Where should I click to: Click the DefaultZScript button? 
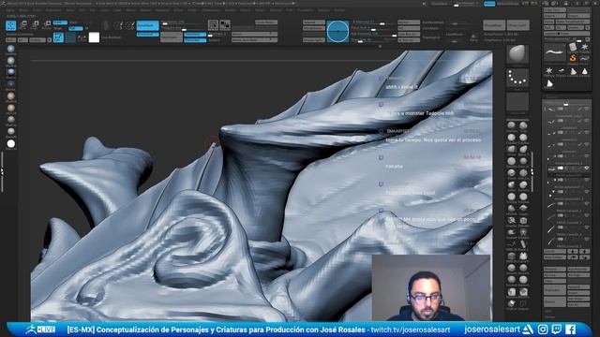(x=508, y=4)
